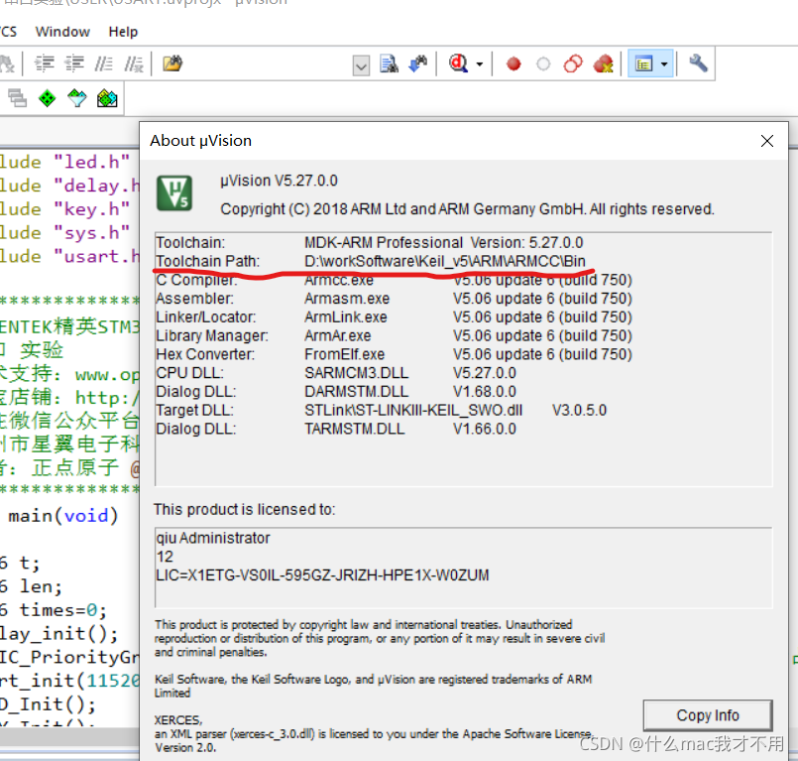Click 'ArmLink.exe' in the Linker/Locator row

[x=346, y=317]
